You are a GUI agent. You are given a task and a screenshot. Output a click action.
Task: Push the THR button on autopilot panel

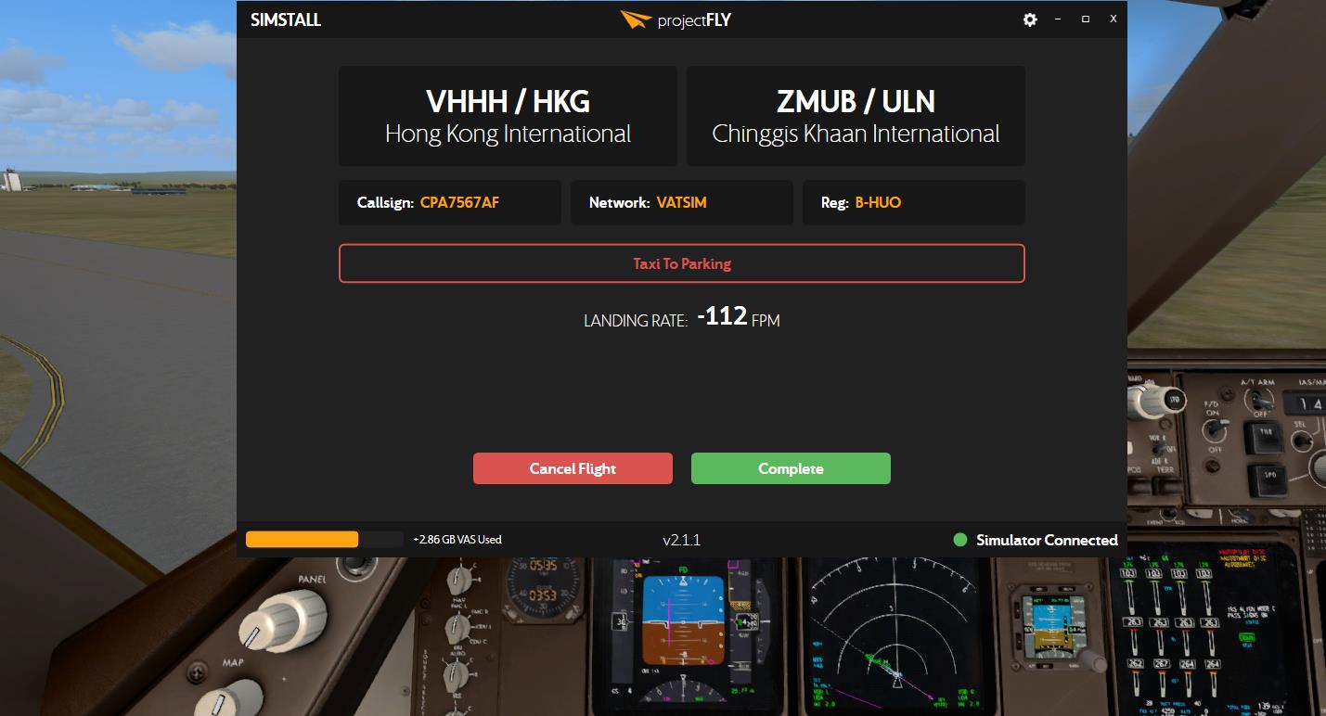click(x=1265, y=437)
